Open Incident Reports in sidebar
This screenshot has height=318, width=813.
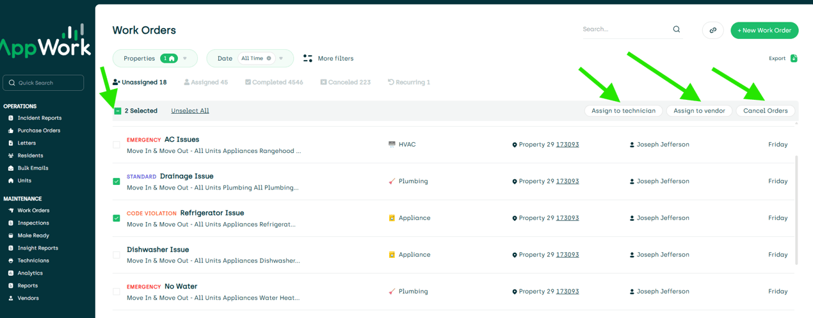click(39, 118)
